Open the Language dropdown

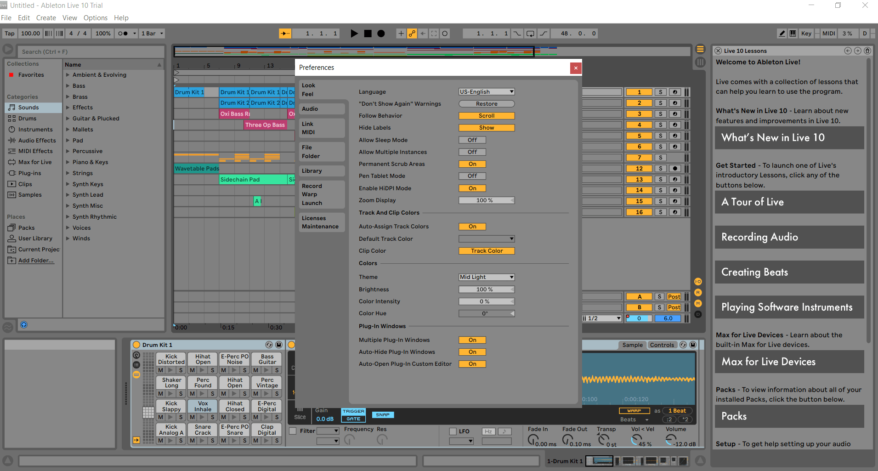[486, 91]
